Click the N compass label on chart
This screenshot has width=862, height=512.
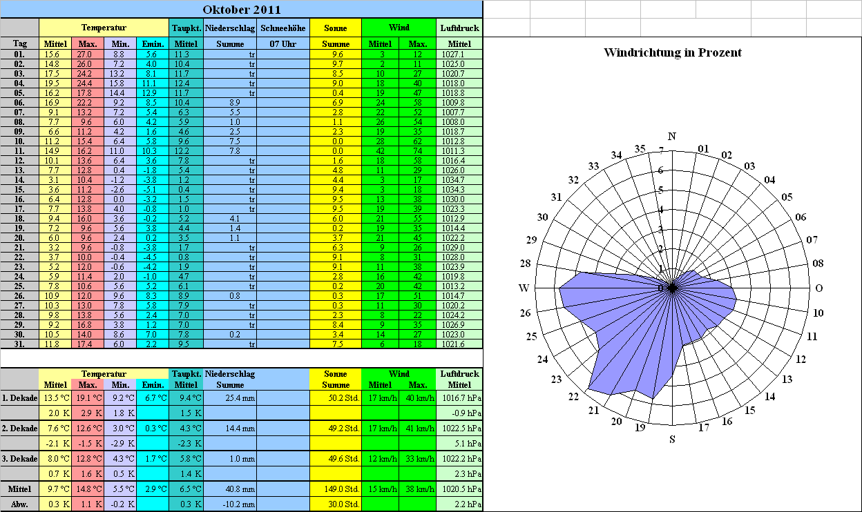click(x=672, y=136)
